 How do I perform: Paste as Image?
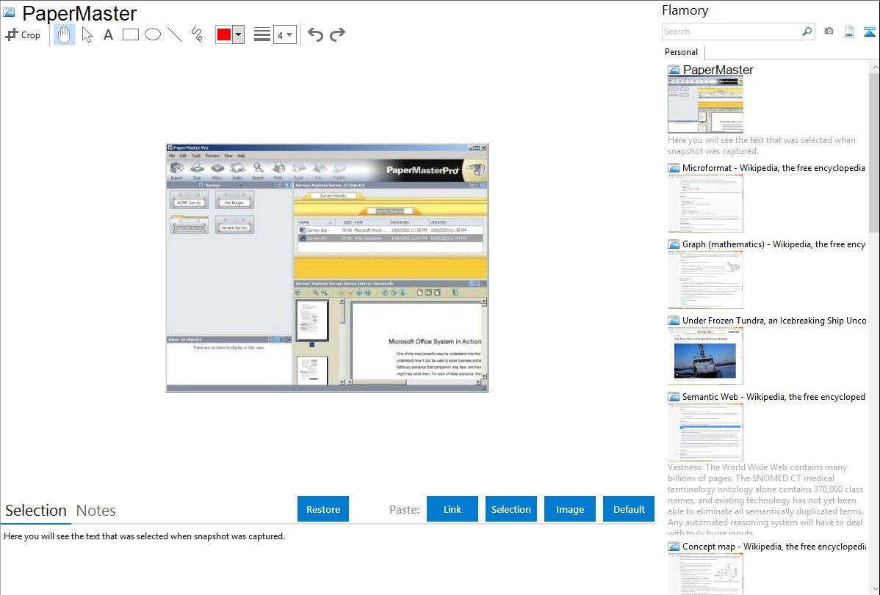pyautogui.click(x=569, y=509)
